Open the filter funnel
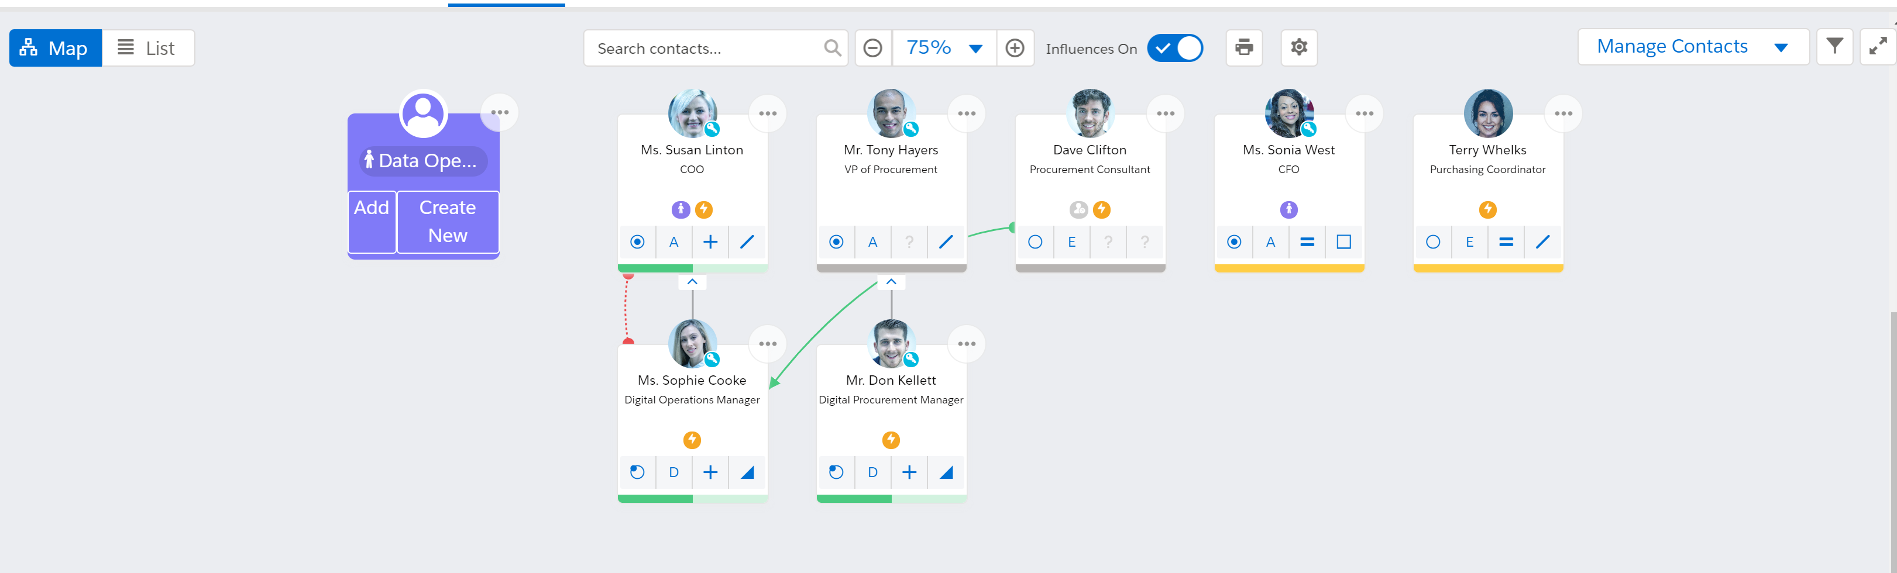1897x573 pixels. point(1834,47)
